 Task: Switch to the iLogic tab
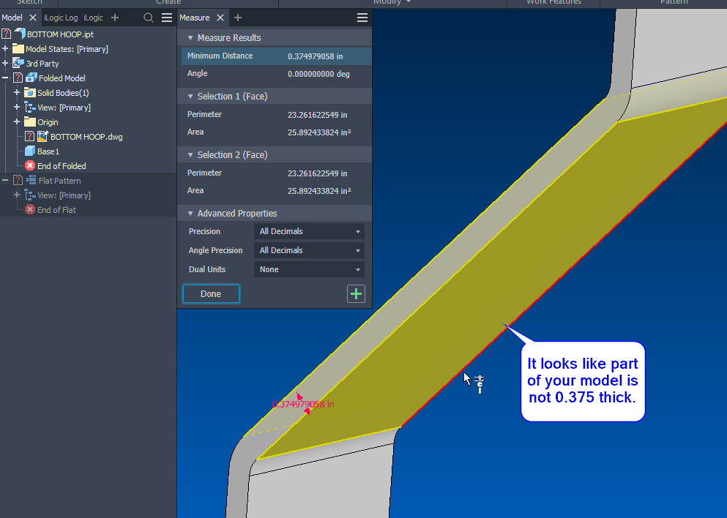coord(93,17)
